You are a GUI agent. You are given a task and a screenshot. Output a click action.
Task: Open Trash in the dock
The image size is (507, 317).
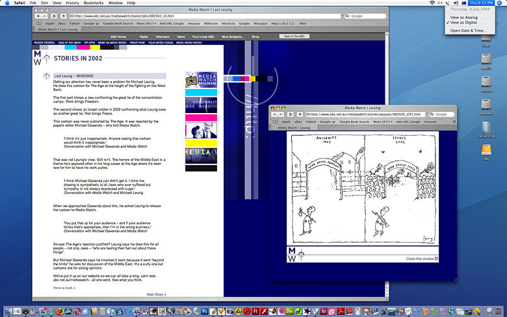499,311
